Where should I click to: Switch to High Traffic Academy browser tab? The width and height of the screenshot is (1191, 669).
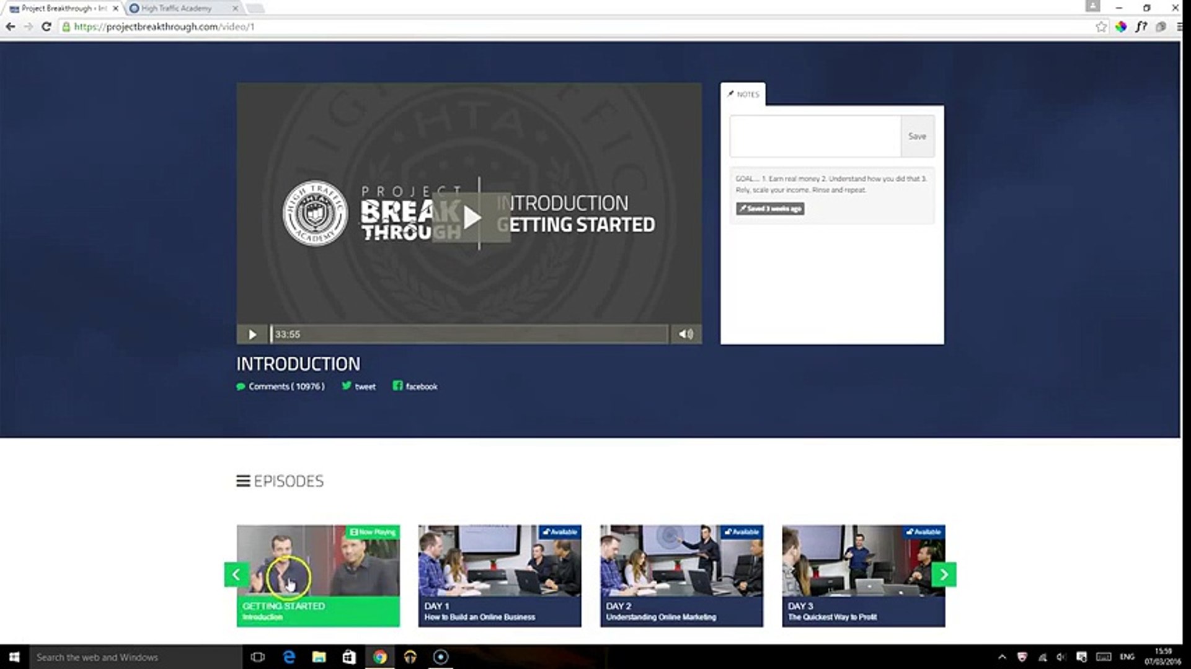[177, 9]
